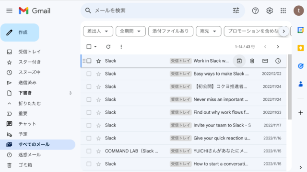The image size is (307, 172).
Task: Star the COMMAND LAB email
Action: [98, 151]
